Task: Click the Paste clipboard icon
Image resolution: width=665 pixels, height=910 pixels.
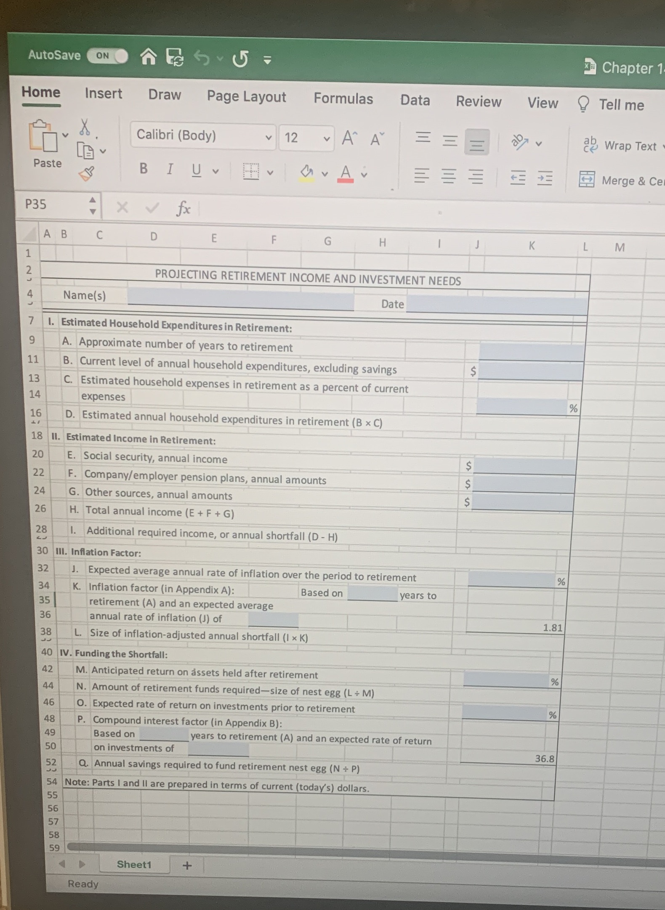Action: click(43, 136)
